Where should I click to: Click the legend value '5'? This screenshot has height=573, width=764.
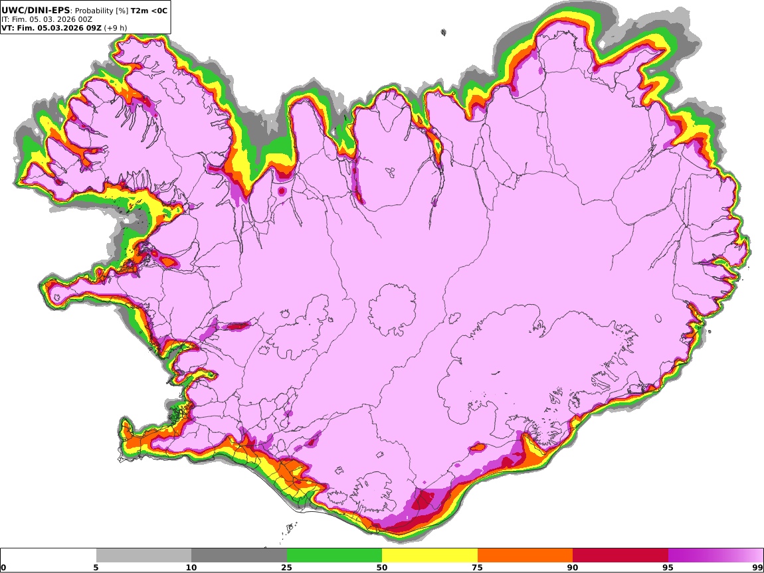96,567
